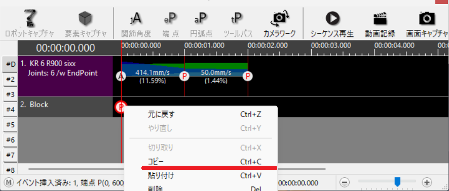The height and width of the screenshot is (191, 449).
Task: Select the #2 side tab
Action: point(11,79)
